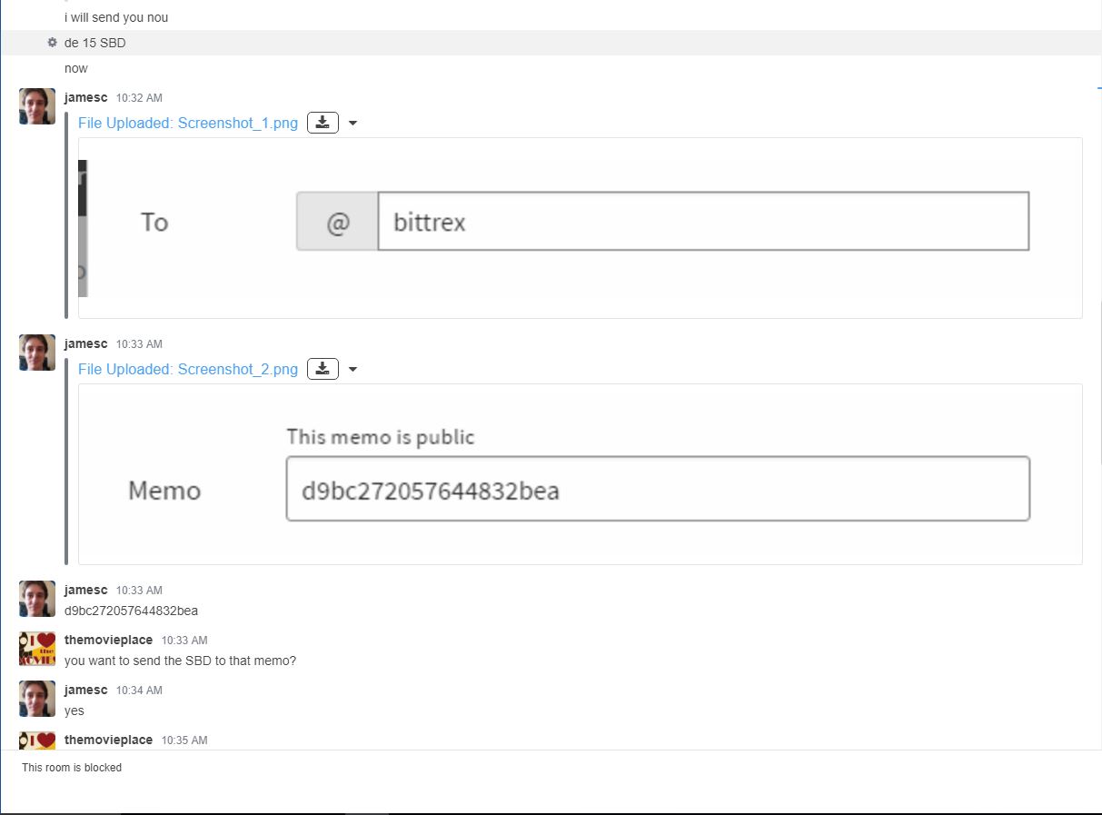Screen dimensions: 1102x815
Task: Click the 10:34 AM timestamp
Action: pos(139,691)
